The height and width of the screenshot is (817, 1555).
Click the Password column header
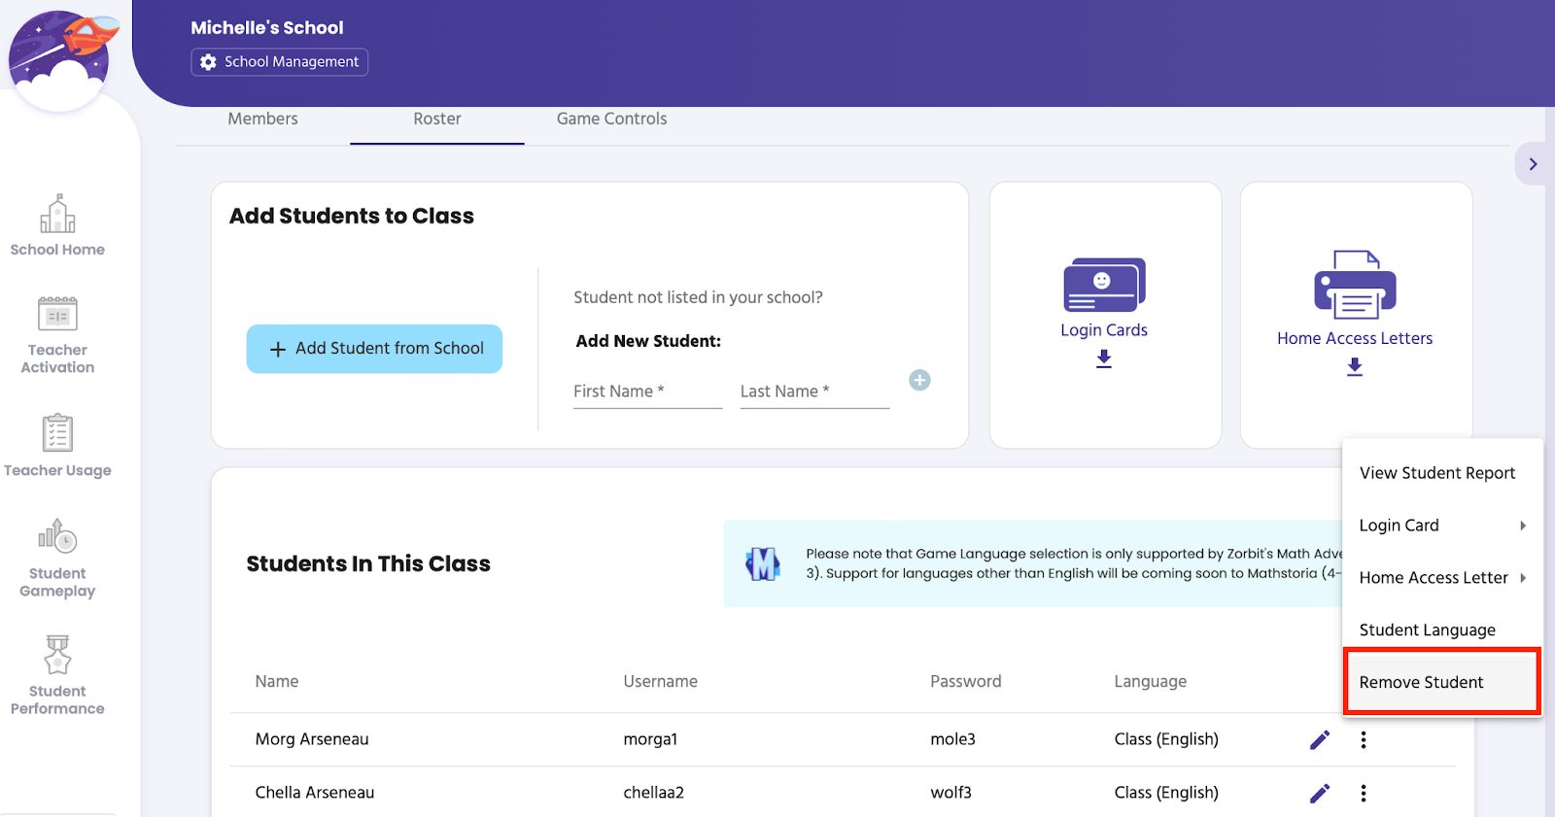click(966, 682)
